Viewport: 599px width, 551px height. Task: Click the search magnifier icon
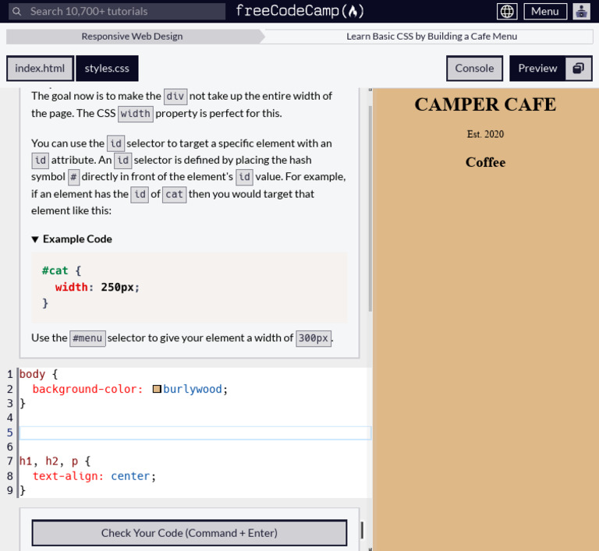[16, 12]
